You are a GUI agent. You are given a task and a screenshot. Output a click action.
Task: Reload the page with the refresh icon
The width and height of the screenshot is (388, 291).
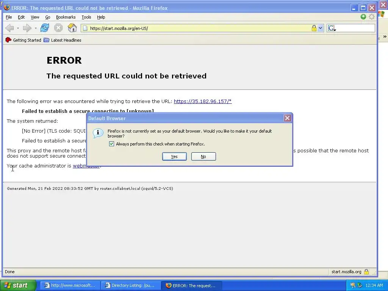click(x=45, y=28)
